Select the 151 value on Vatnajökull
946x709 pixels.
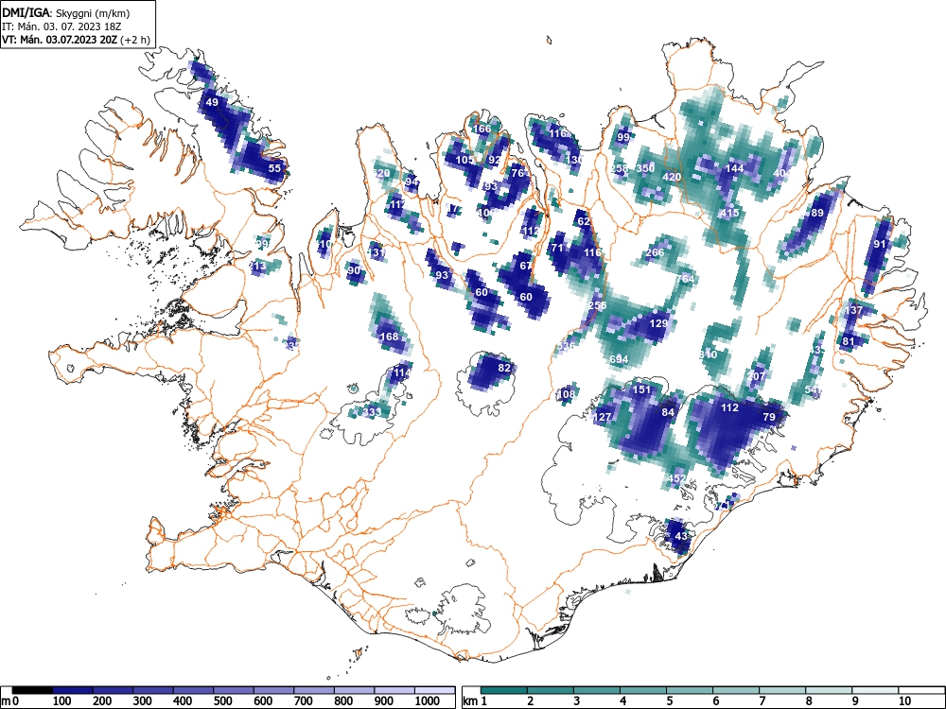click(641, 390)
